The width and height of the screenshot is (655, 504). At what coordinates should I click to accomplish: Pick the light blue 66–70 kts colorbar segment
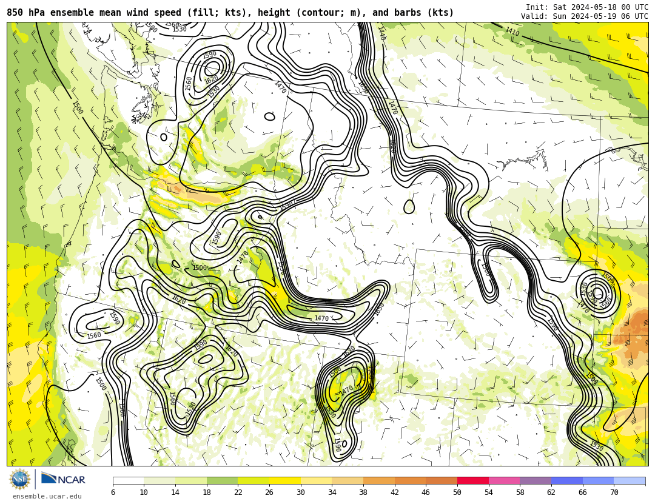click(x=598, y=480)
